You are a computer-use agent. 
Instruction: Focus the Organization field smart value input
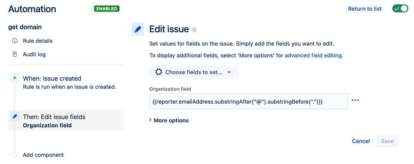249,101
